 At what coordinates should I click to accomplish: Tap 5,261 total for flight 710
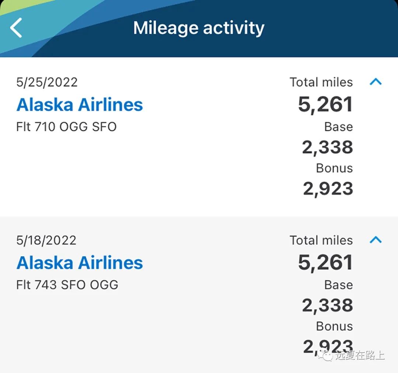click(x=325, y=104)
